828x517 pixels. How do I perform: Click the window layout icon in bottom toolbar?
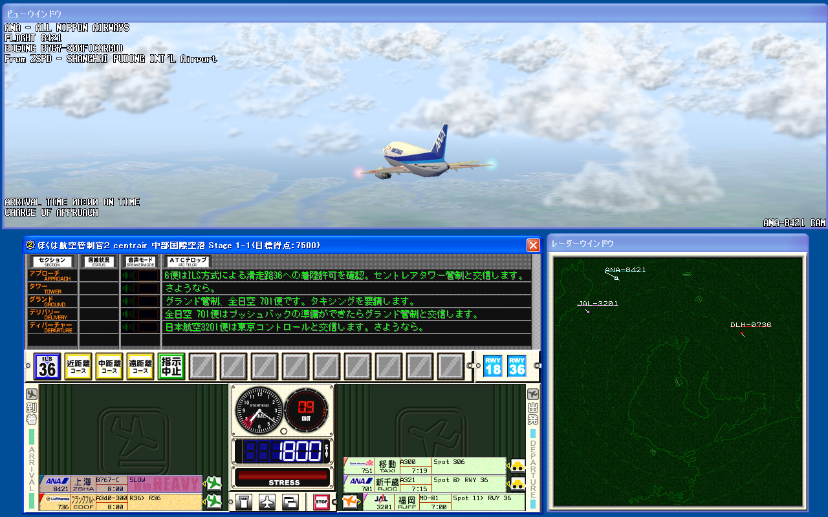(x=290, y=501)
